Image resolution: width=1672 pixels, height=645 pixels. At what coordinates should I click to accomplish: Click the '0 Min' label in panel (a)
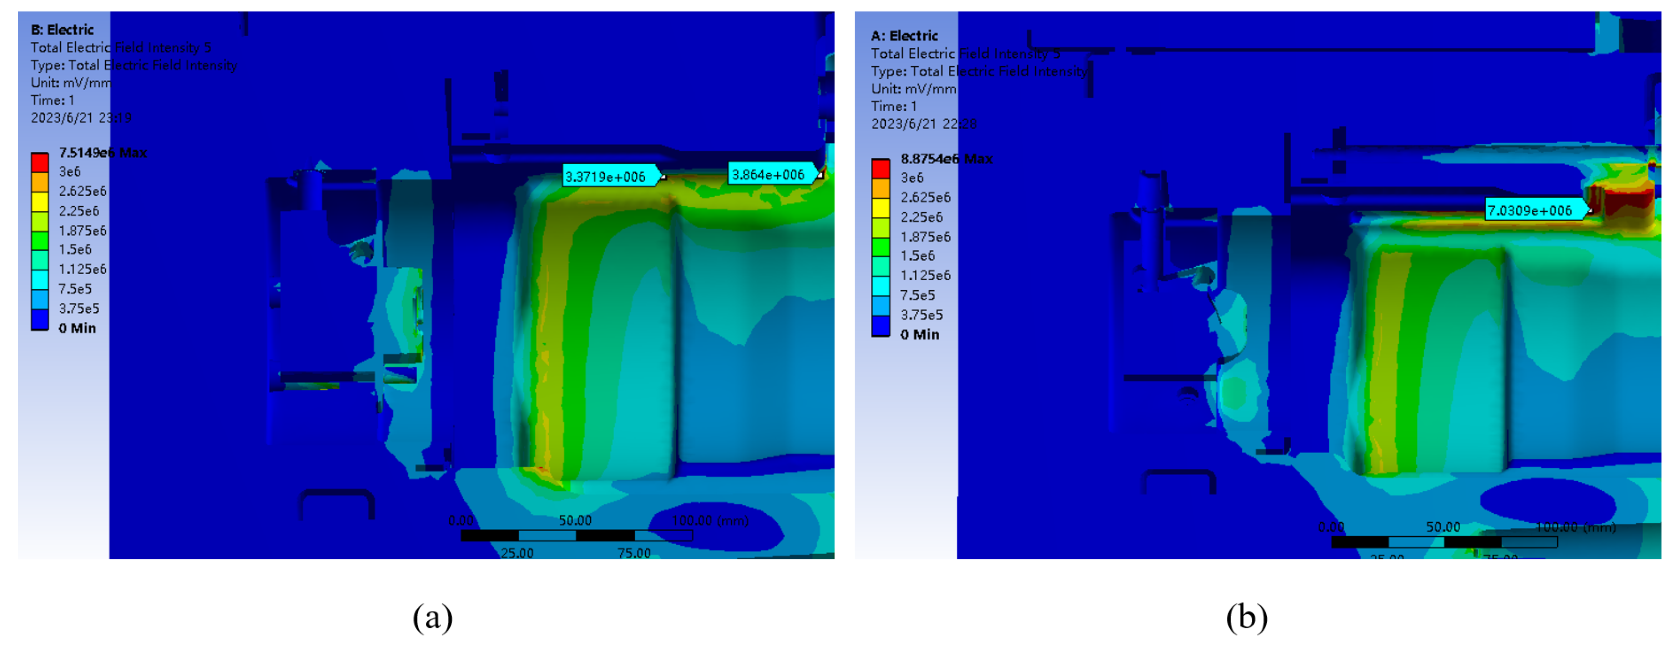click(x=77, y=328)
